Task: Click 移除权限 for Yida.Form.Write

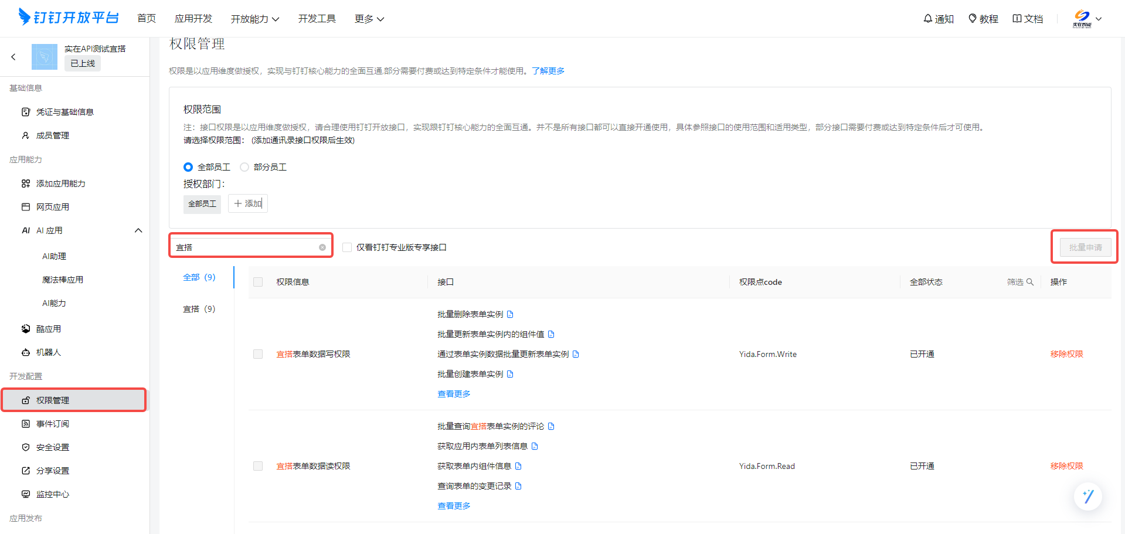Action: click(x=1066, y=354)
